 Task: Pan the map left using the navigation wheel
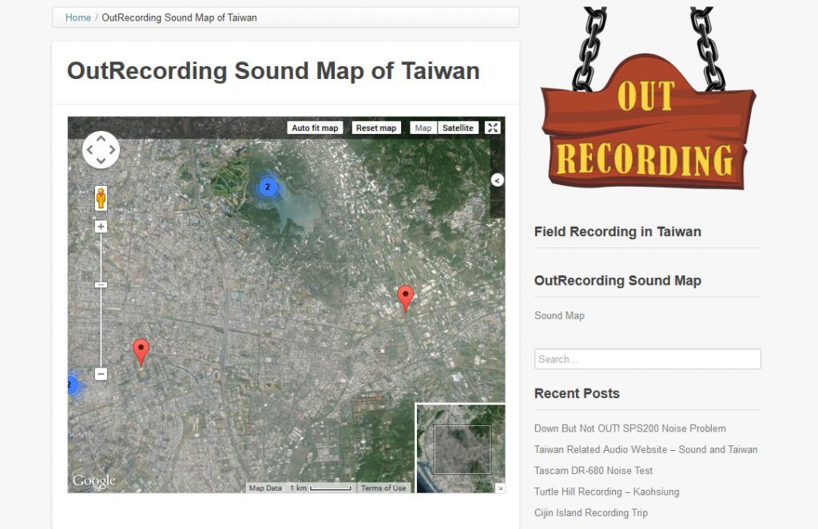pyautogui.click(x=90, y=149)
